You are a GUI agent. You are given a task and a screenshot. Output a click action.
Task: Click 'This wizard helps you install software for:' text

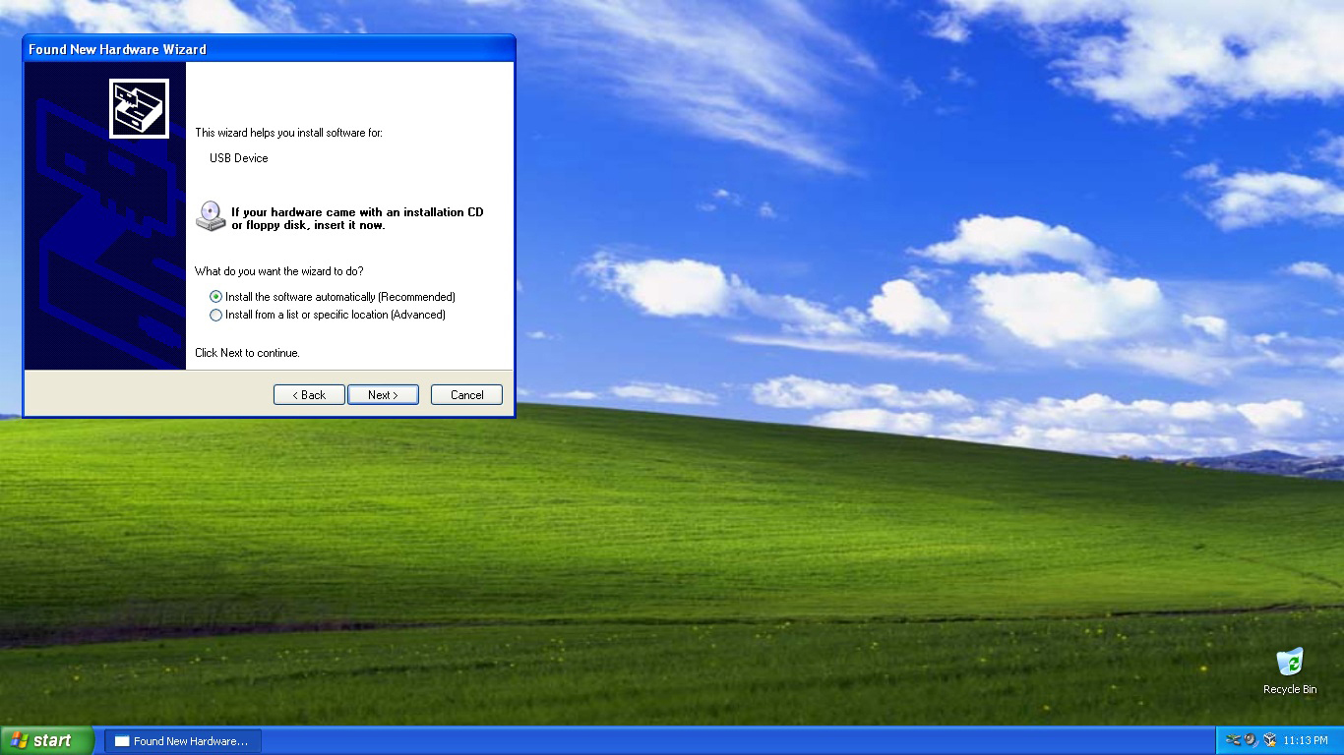pyautogui.click(x=289, y=133)
